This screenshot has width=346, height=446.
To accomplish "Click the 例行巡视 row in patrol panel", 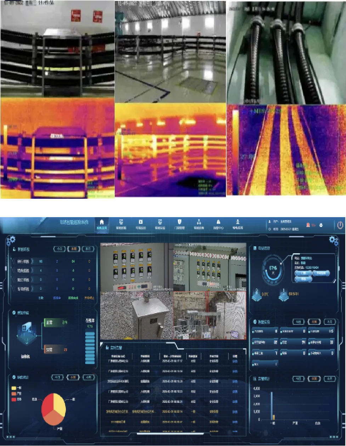I will pos(52,261).
